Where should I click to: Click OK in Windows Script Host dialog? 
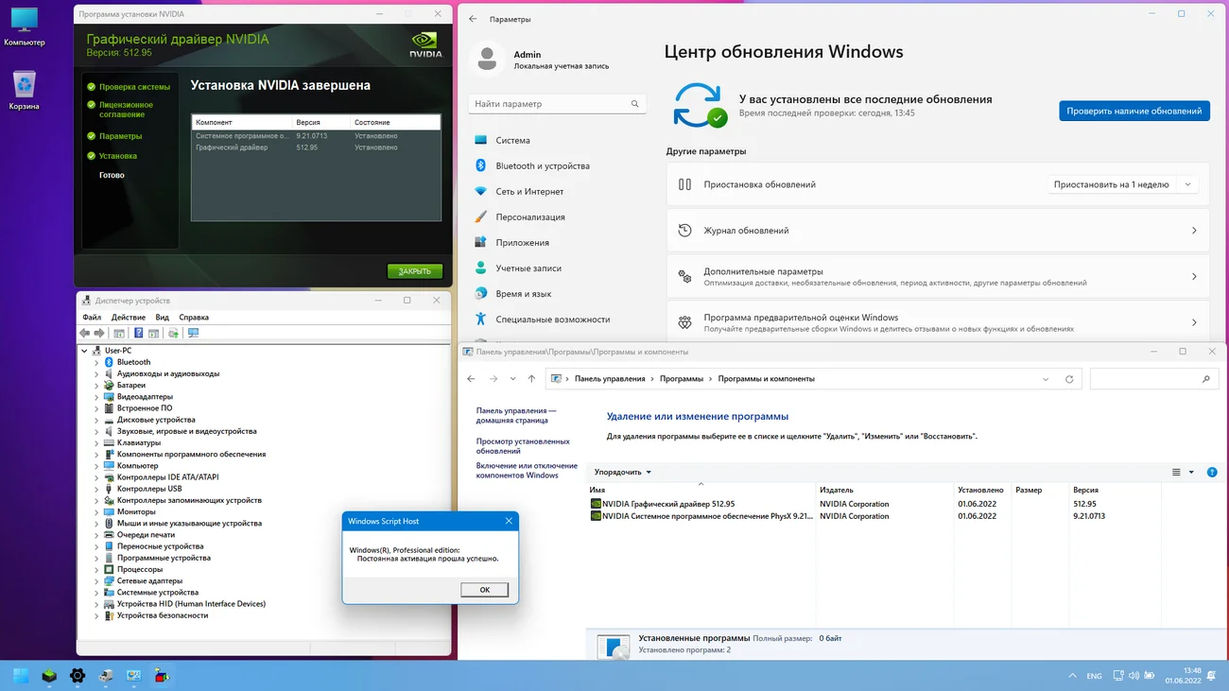tap(485, 590)
